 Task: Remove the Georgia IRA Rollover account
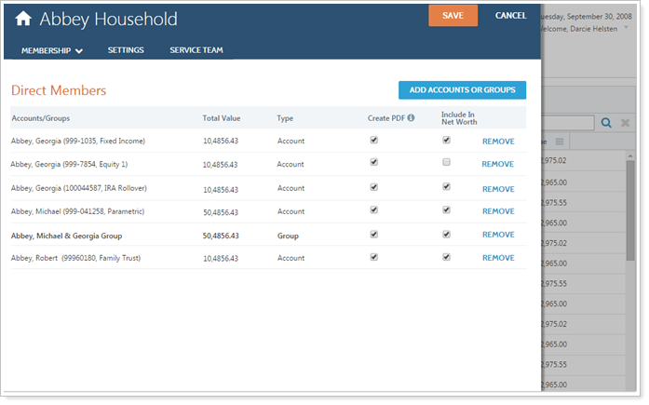coord(497,189)
